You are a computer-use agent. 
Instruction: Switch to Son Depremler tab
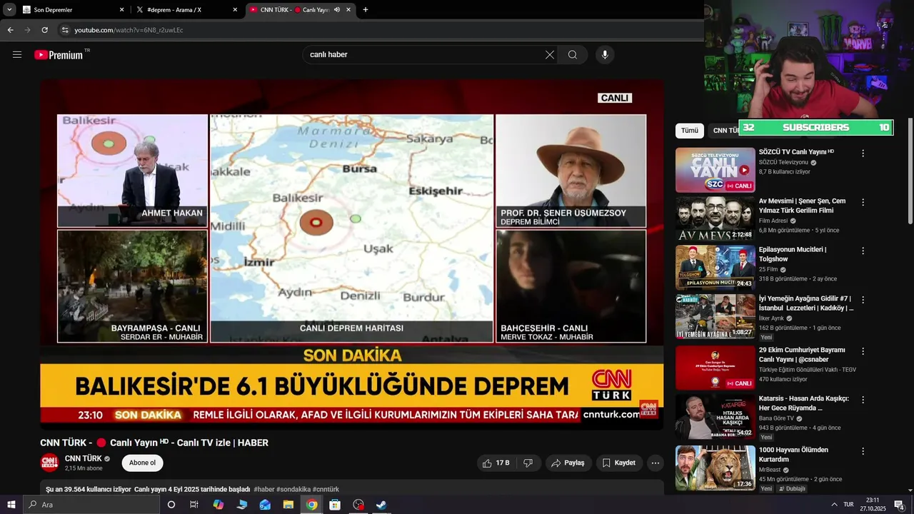click(x=68, y=10)
